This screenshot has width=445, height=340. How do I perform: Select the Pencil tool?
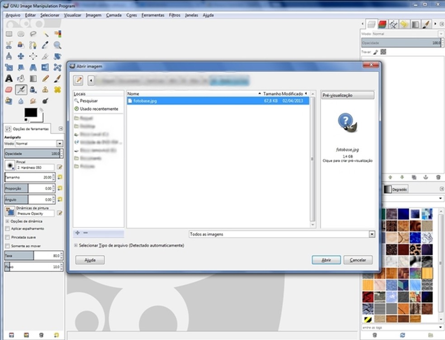(x=45, y=78)
